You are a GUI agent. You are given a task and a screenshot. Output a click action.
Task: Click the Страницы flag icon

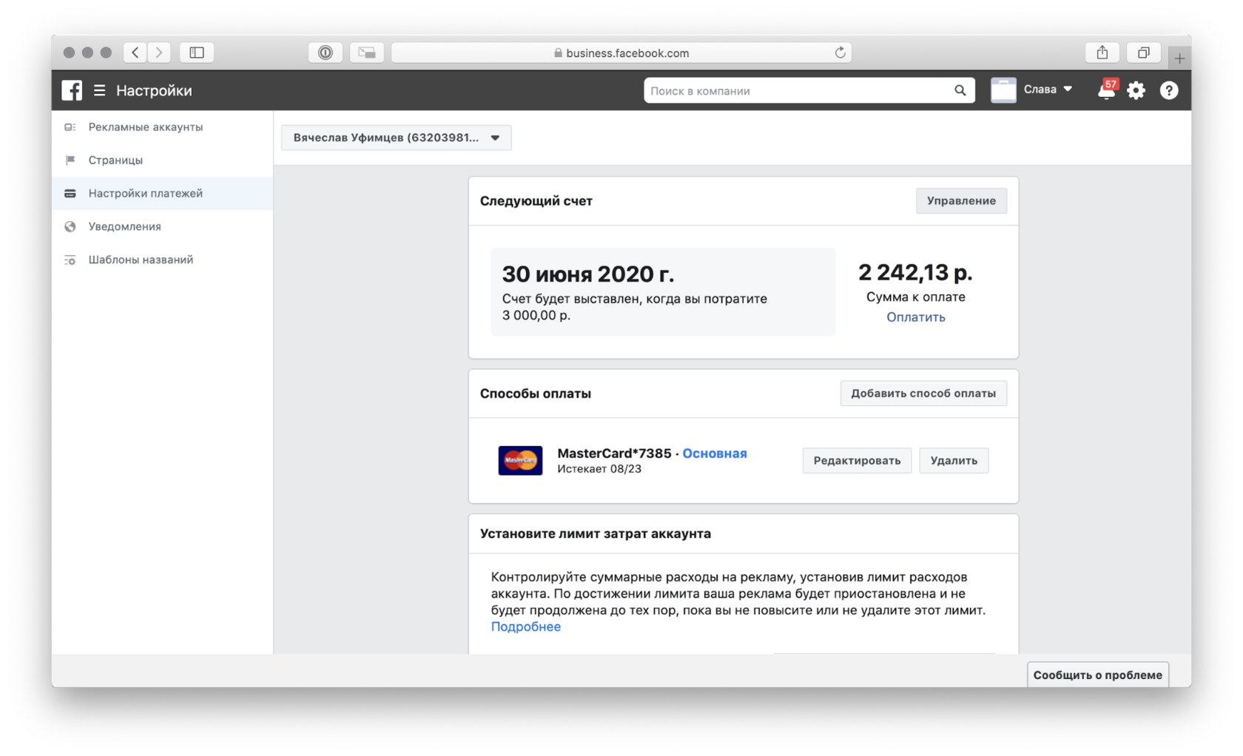pyautogui.click(x=70, y=161)
